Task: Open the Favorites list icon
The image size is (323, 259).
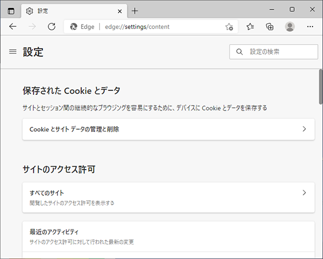Action: tap(250, 26)
